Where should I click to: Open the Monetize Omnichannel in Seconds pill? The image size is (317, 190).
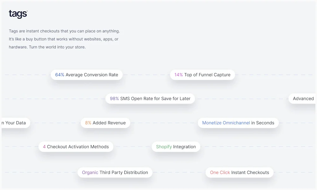238,123
